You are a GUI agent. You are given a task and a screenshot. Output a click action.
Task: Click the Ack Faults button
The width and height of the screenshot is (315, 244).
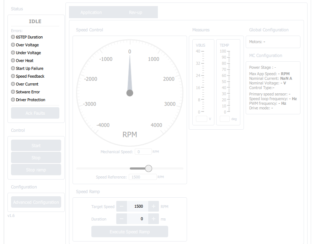[35, 113]
